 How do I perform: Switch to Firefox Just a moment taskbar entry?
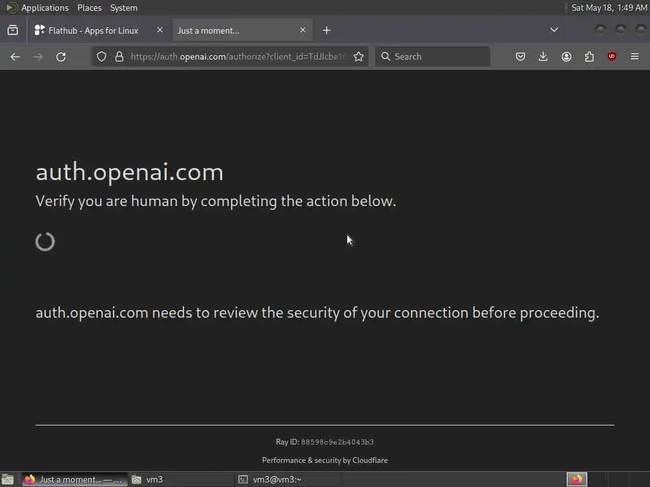75,479
